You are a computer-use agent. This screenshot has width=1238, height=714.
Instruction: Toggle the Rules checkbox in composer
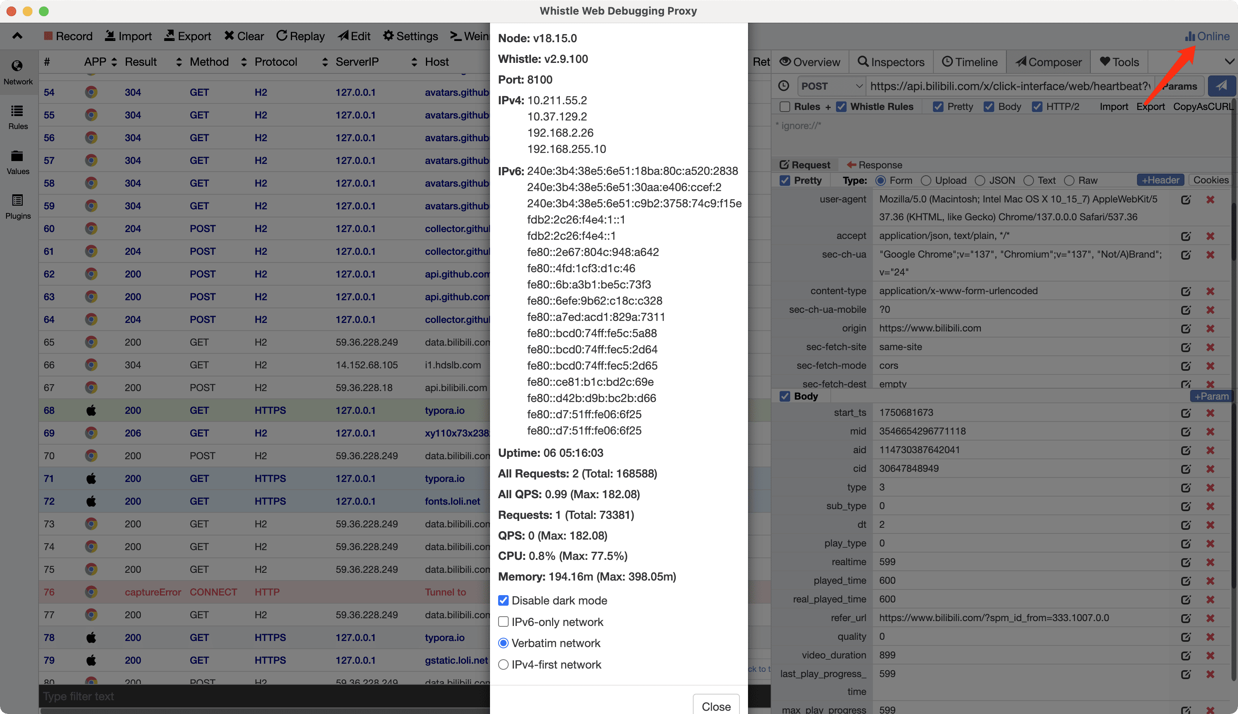(785, 107)
